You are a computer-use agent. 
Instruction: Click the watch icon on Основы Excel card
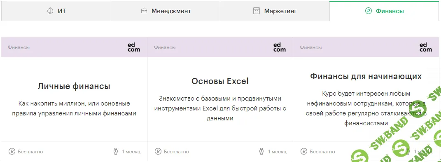click(261, 152)
